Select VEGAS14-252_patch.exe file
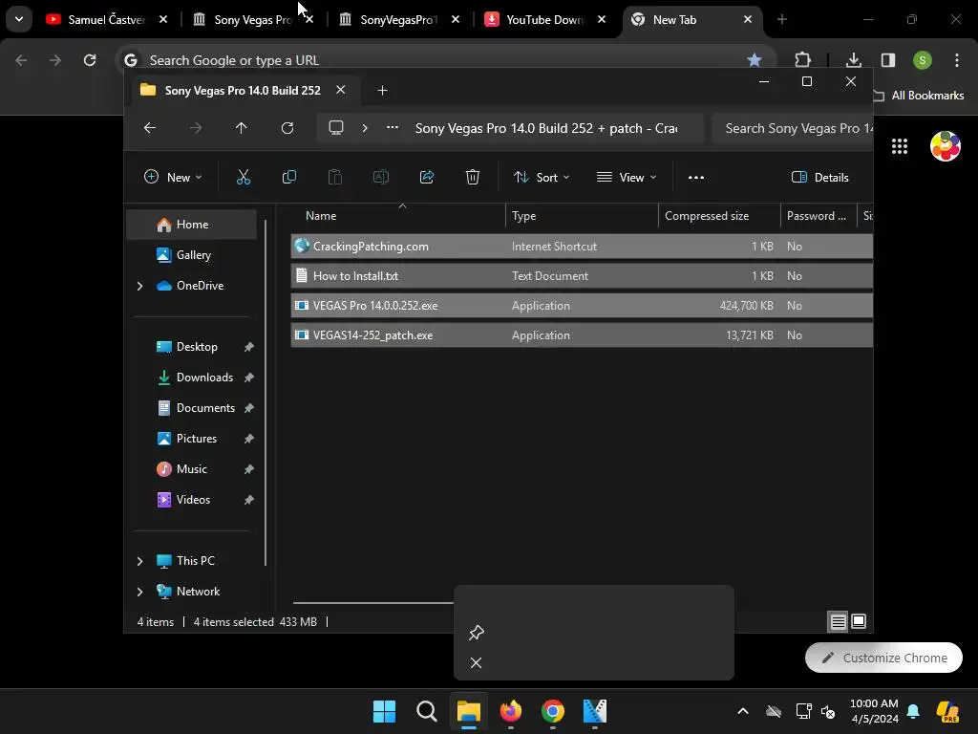Image resolution: width=978 pixels, height=734 pixels. [582, 335]
